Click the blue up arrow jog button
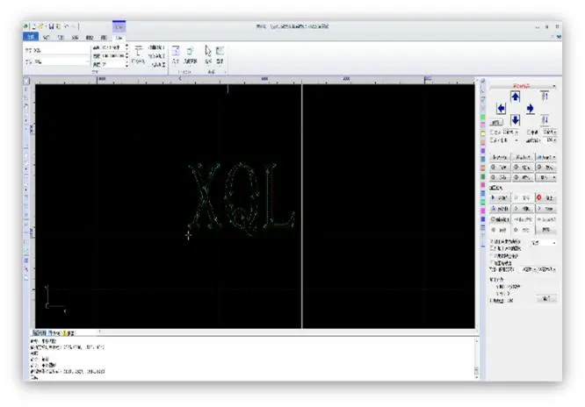 pyautogui.click(x=515, y=96)
